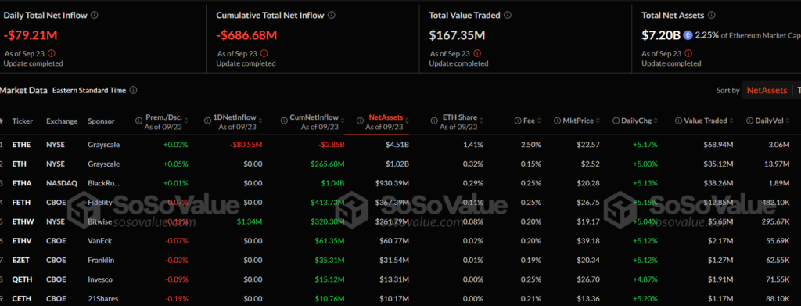Click the $39.18 market price cell
801x306 pixels.
tap(588, 241)
